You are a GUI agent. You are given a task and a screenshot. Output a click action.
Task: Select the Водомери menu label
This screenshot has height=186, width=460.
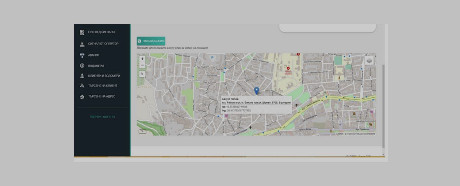[96, 66]
